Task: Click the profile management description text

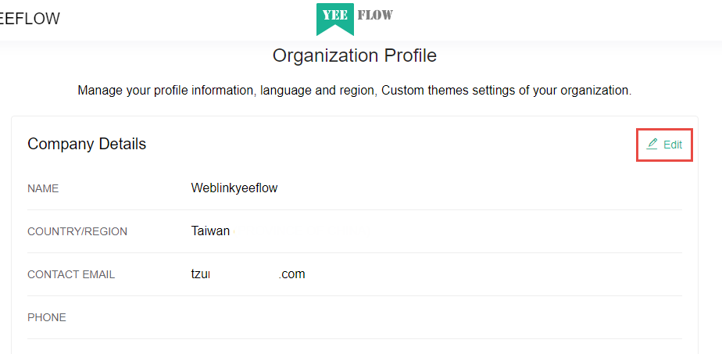Action: (355, 90)
